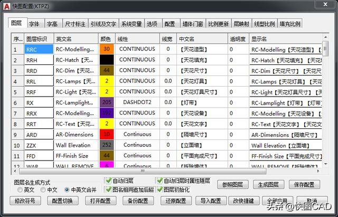Viewport: 338px width, 217px height.
Task: Switch to the 字高 tab
Action: coord(53,24)
